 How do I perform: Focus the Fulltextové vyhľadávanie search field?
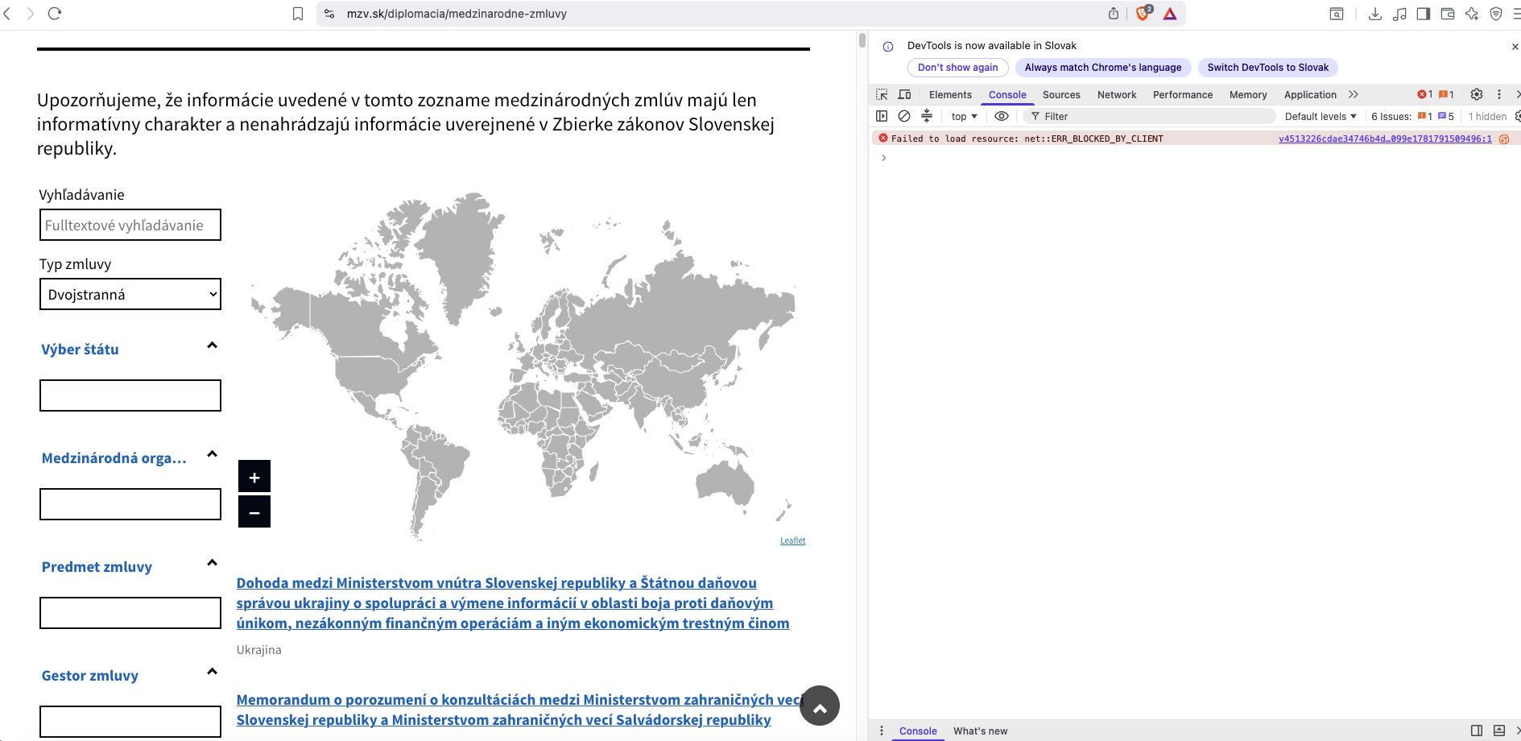click(x=130, y=225)
